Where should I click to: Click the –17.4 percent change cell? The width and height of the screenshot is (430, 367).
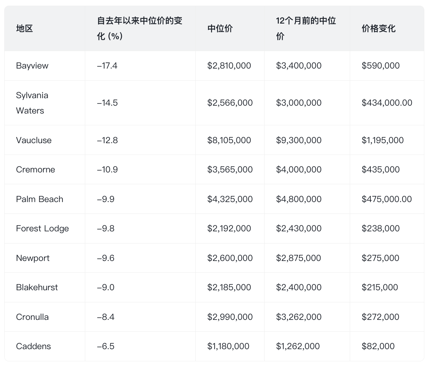click(107, 66)
